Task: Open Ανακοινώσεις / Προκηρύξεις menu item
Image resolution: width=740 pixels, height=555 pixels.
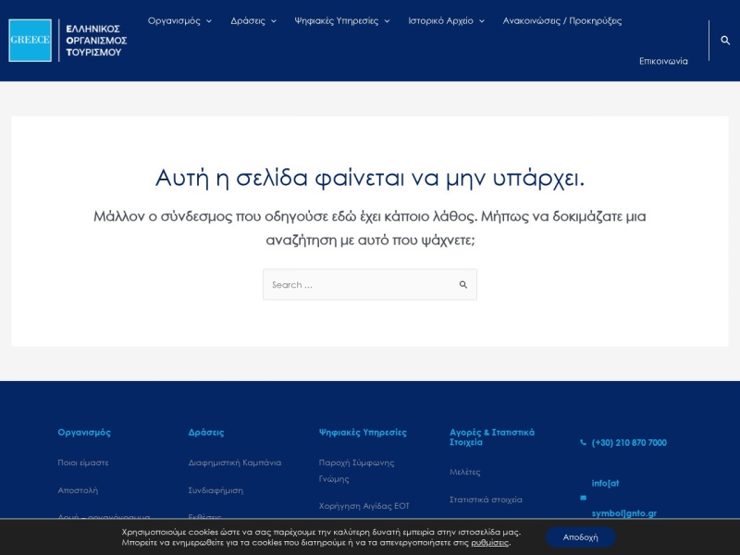Action: tap(562, 20)
